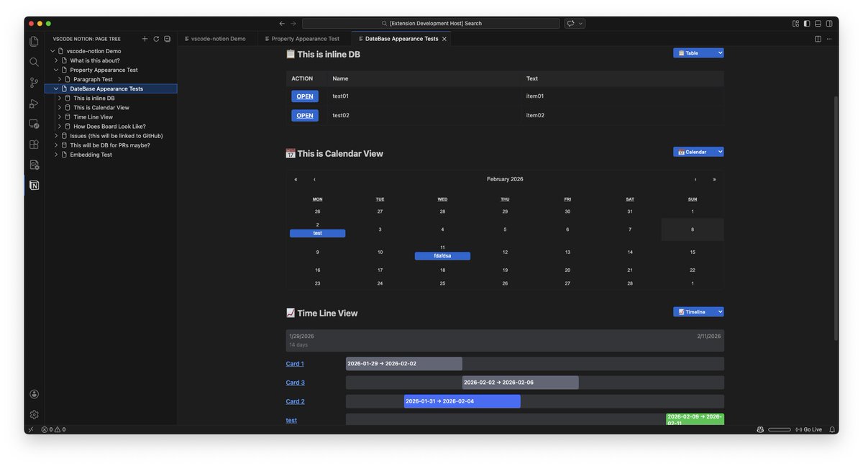Collapse the vscode-notion Demo tree node

point(52,51)
